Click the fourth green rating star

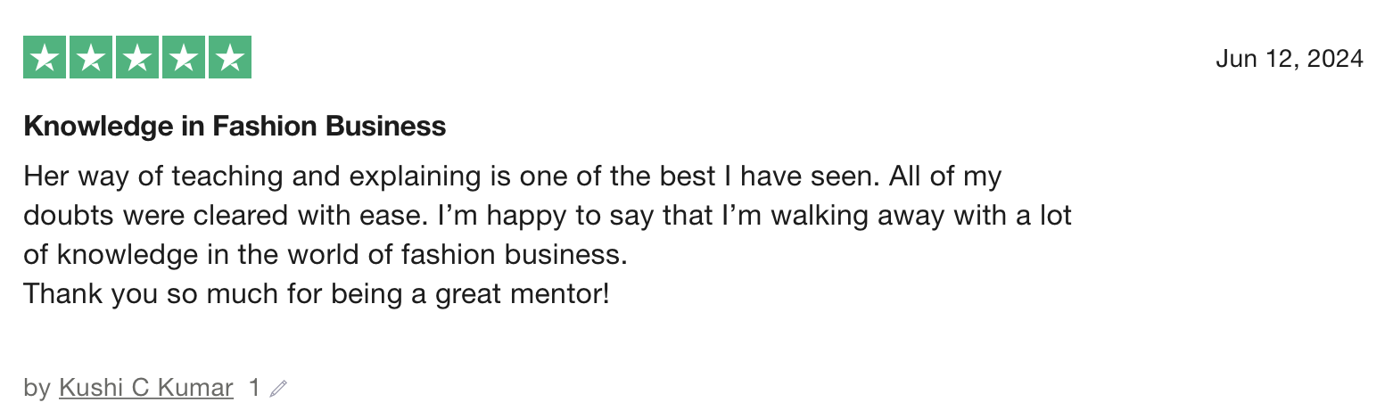point(184,58)
